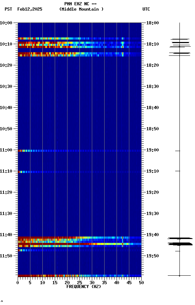195x305 pixels.
Task: Click the 11:40 PST time label
Action: pos(6,235)
